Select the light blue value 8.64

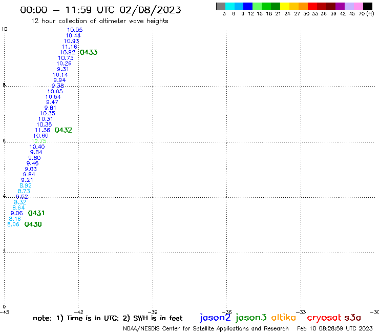18,207
